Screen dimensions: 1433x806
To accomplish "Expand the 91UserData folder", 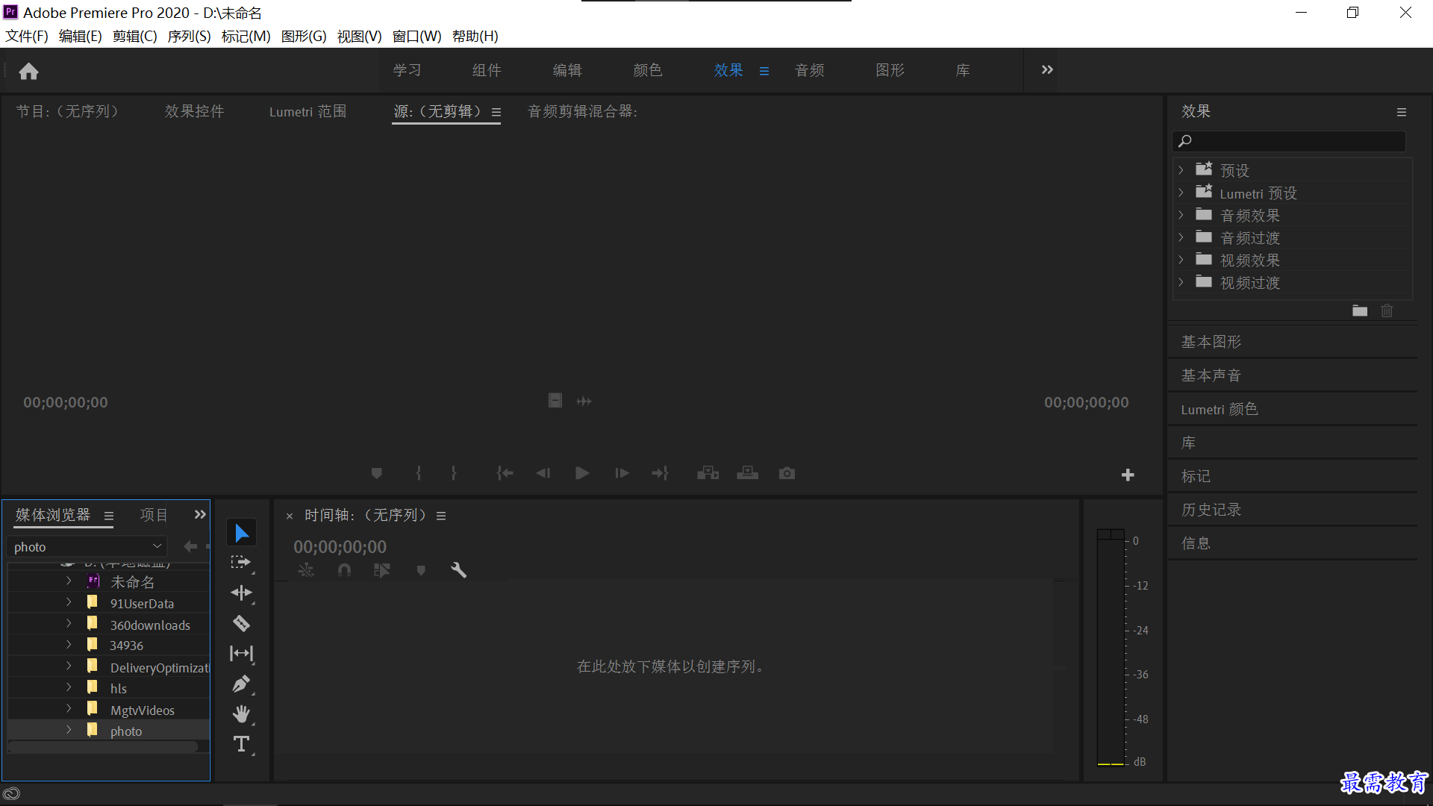I will click(69, 602).
